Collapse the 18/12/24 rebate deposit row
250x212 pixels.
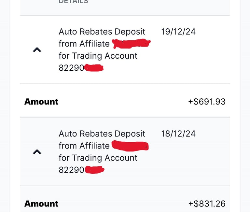(x=37, y=152)
